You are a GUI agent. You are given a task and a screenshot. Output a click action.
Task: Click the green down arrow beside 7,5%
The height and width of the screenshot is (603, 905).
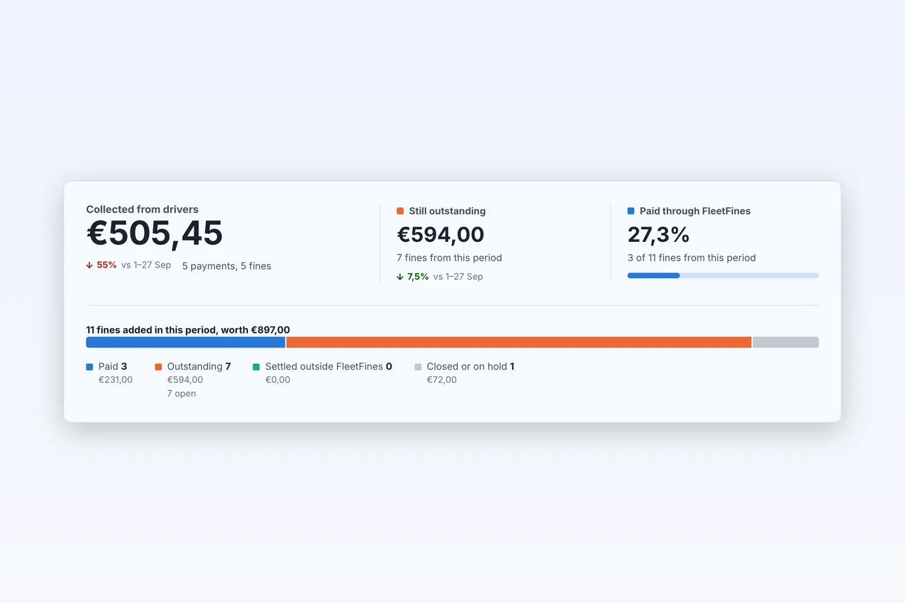(x=400, y=277)
